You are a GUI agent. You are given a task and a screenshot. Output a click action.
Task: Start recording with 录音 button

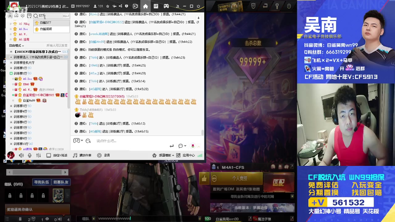click(104, 155)
